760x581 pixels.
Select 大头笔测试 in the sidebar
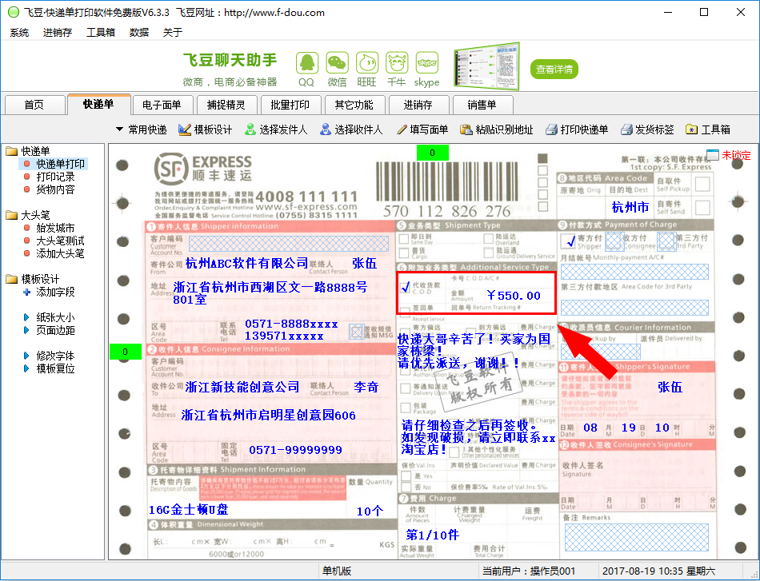point(60,241)
